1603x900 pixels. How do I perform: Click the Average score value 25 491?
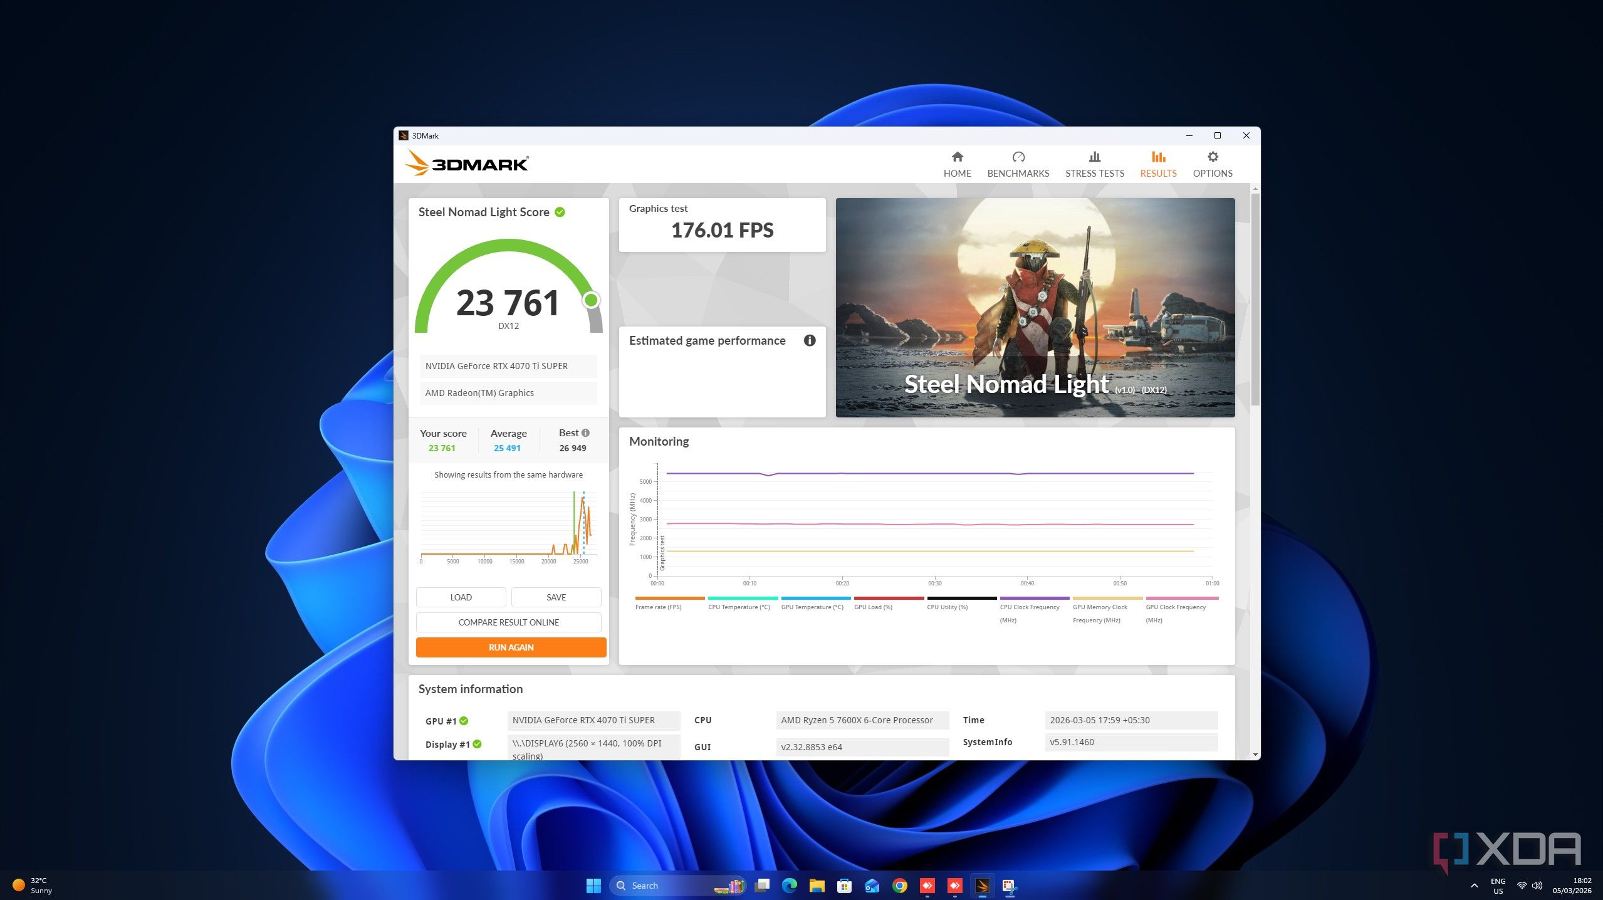tap(507, 448)
